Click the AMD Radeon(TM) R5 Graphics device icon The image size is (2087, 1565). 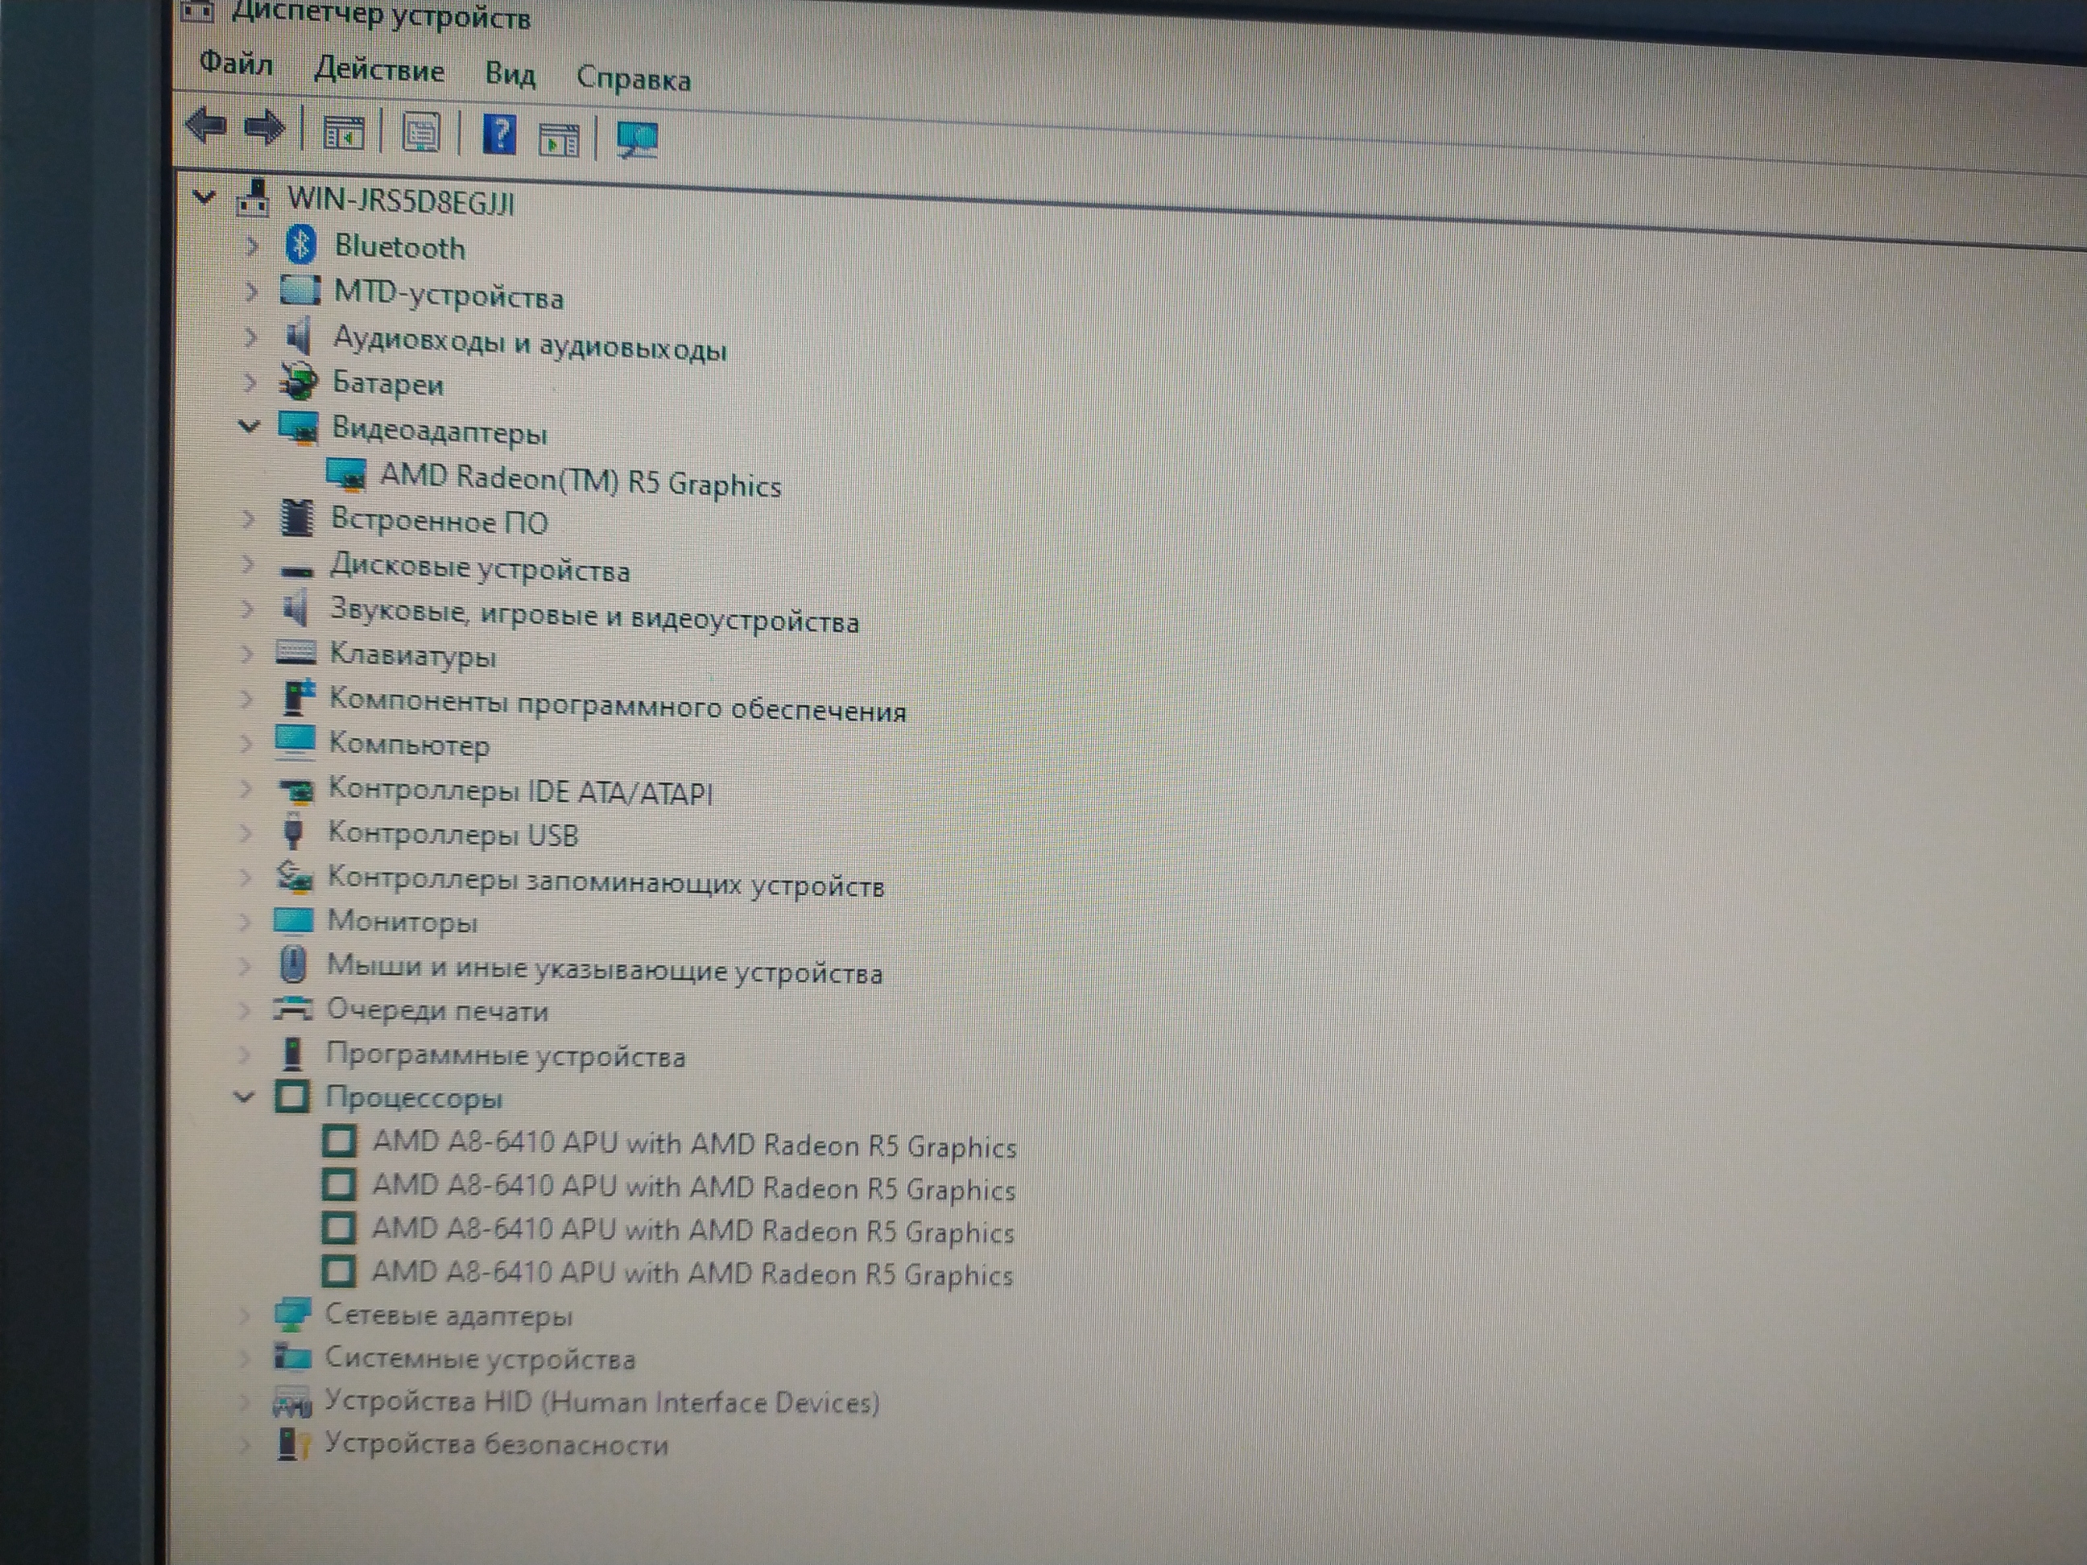coord(345,473)
